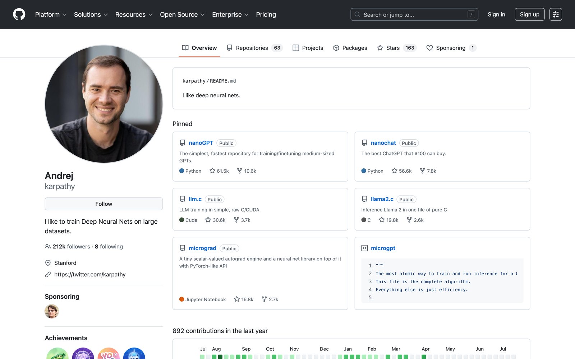The width and height of the screenshot is (575, 359).
Task: Focus the Search or jump to field
Action: coord(414,14)
